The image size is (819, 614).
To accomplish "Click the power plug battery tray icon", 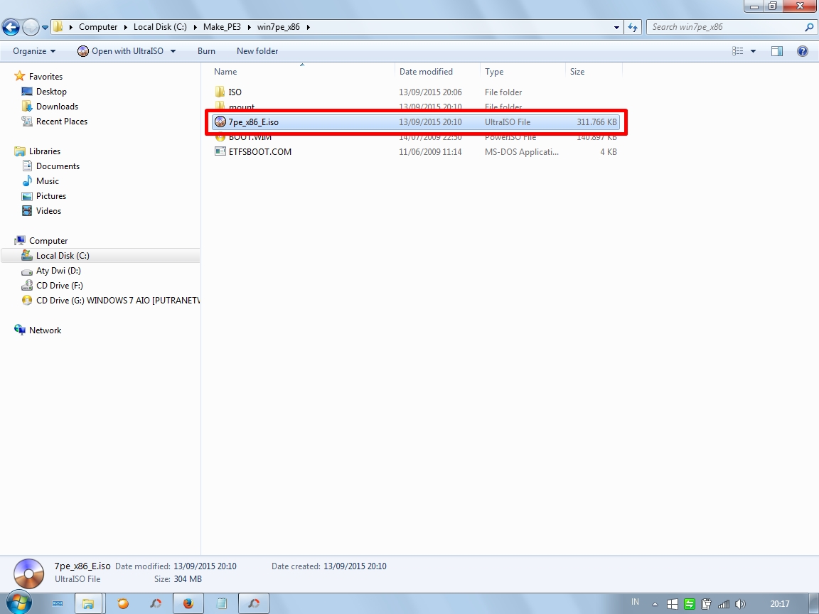I will point(706,604).
